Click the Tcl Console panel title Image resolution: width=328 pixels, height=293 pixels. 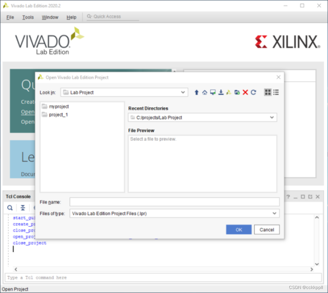(x=18, y=196)
